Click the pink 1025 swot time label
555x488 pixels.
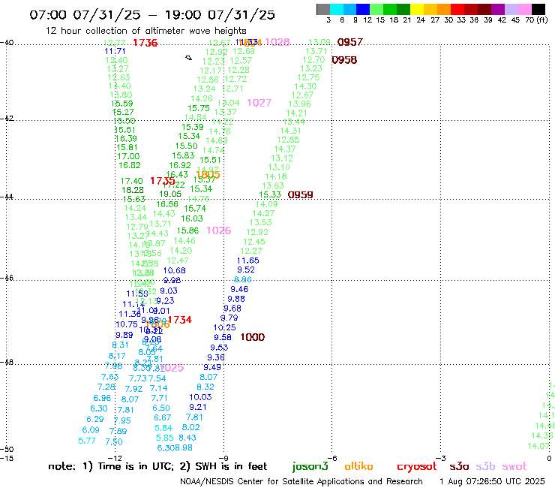click(x=172, y=368)
